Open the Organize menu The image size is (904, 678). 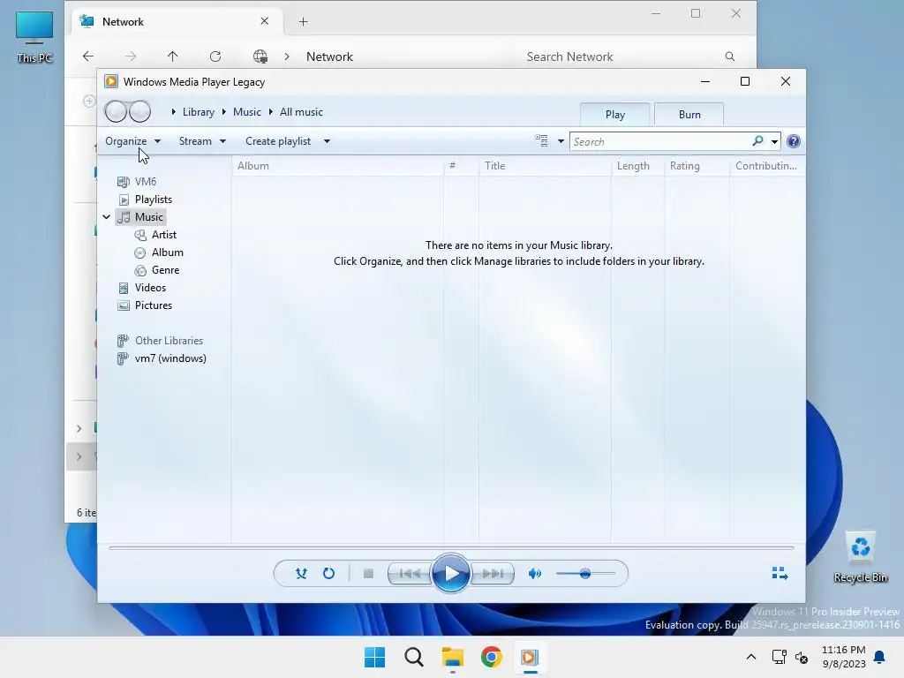pyautogui.click(x=132, y=141)
